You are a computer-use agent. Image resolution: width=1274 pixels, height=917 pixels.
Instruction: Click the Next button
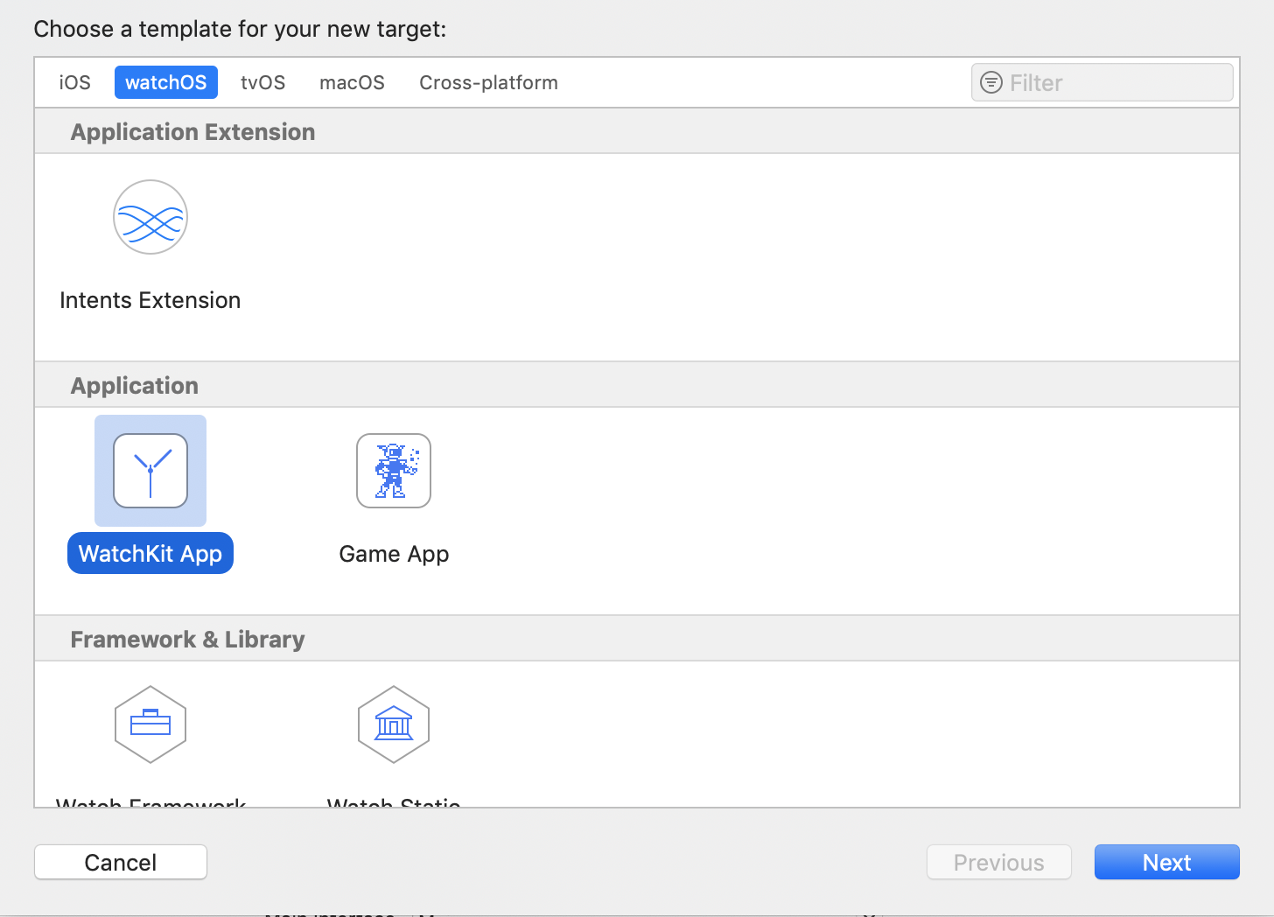(x=1167, y=862)
